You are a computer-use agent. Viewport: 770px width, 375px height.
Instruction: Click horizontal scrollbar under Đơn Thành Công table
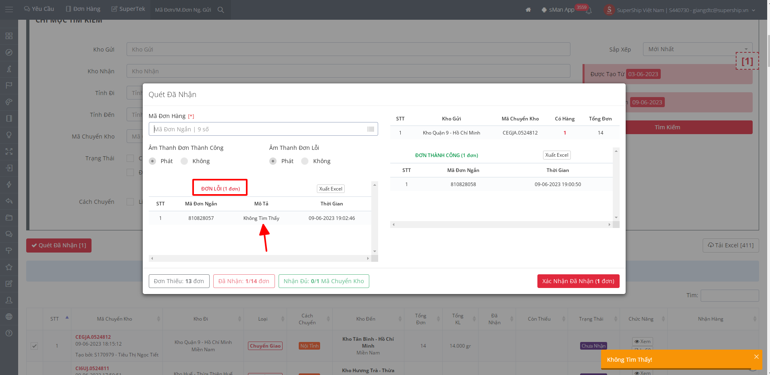pos(502,224)
